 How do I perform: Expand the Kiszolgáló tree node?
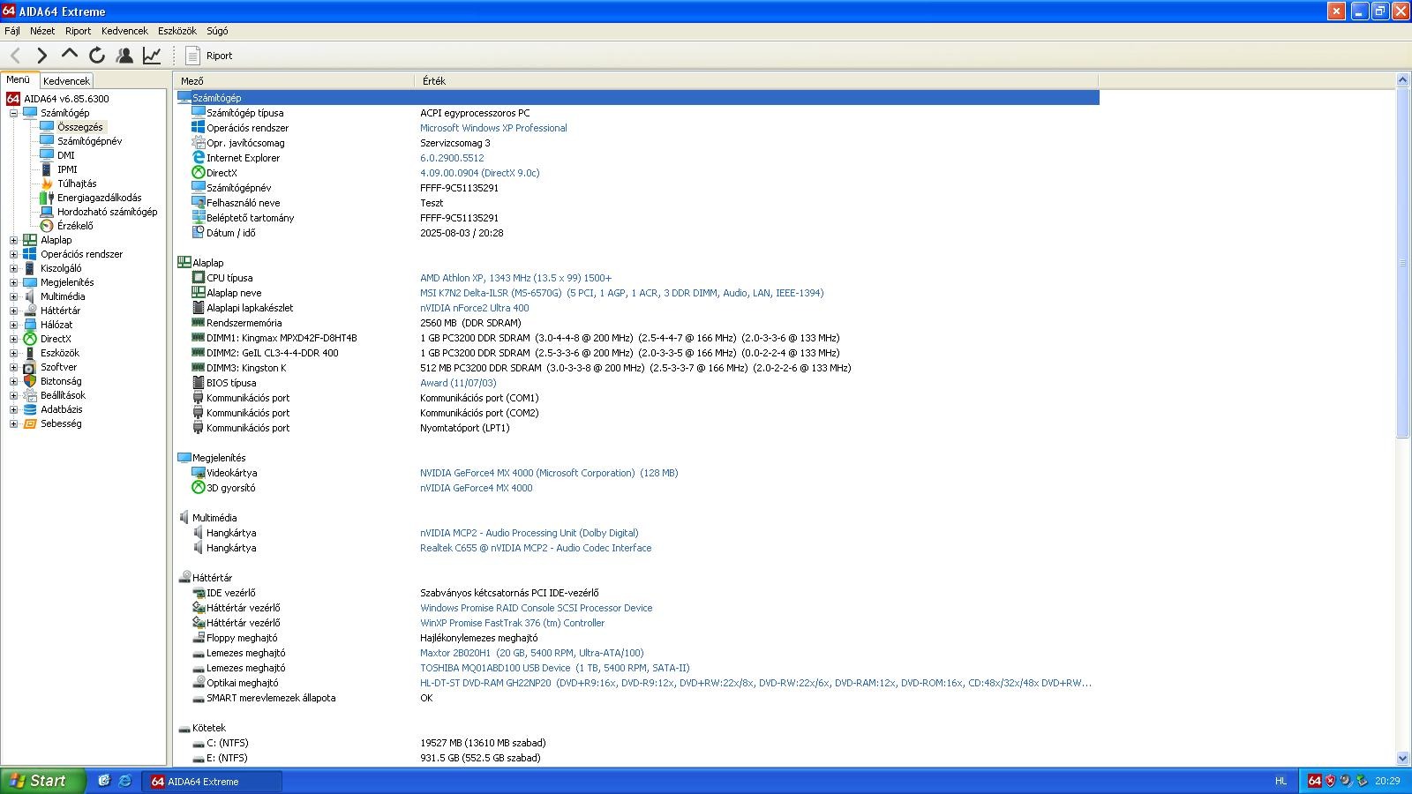[13, 268]
